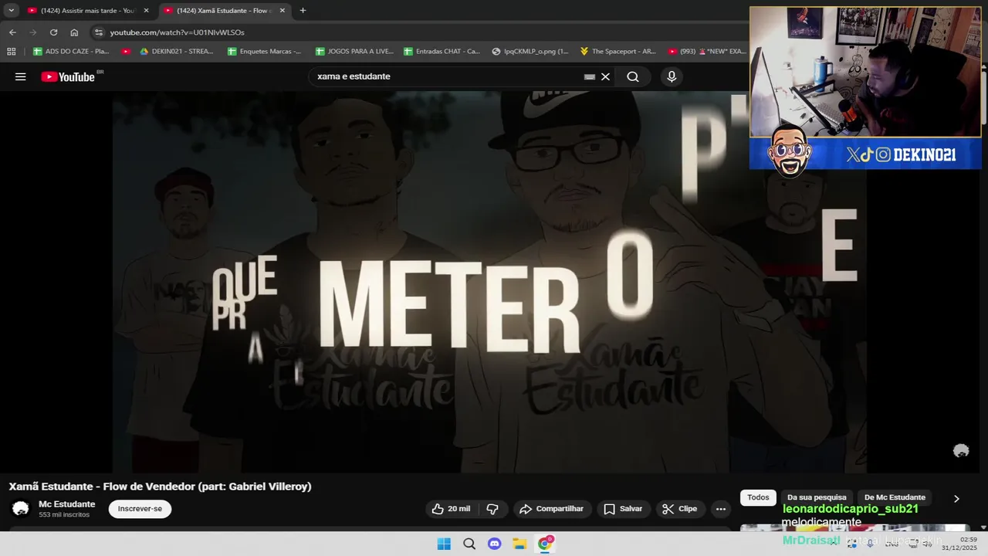Select the Xamã Estudante - Flow tab
988x556 pixels.
222,11
